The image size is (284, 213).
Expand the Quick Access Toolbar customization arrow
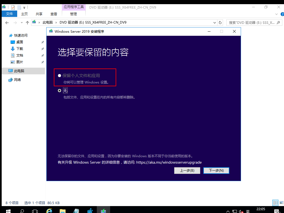pos(24,7)
